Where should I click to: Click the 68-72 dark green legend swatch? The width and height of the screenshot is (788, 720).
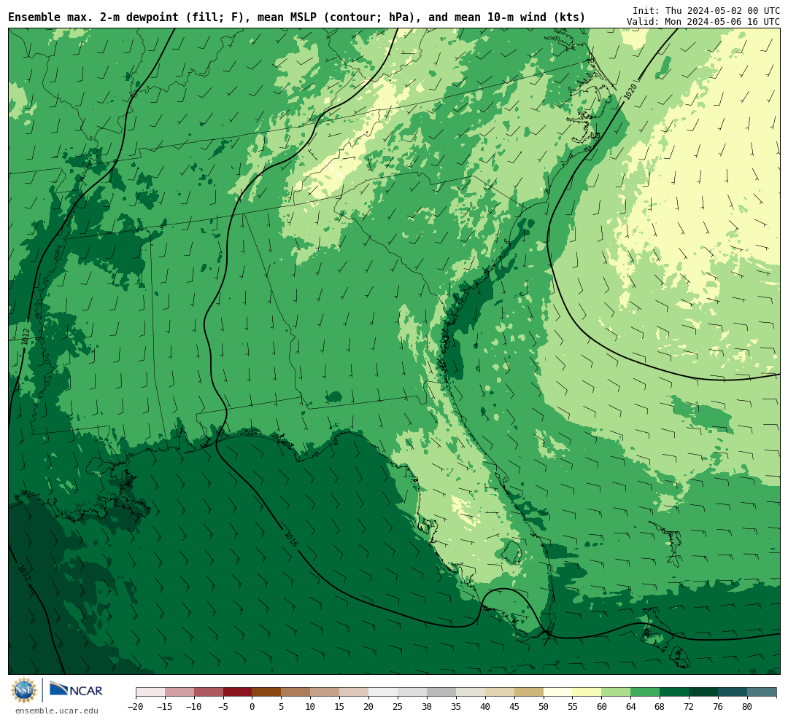674,692
